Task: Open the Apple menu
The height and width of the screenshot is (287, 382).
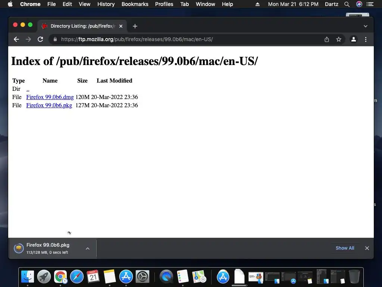Action: pos(10,4)
